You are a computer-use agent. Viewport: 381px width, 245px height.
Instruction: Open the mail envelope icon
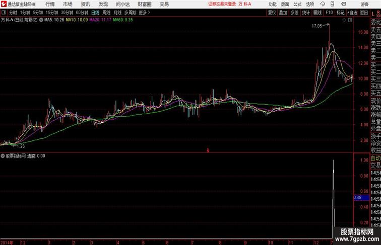pos(344,4)
